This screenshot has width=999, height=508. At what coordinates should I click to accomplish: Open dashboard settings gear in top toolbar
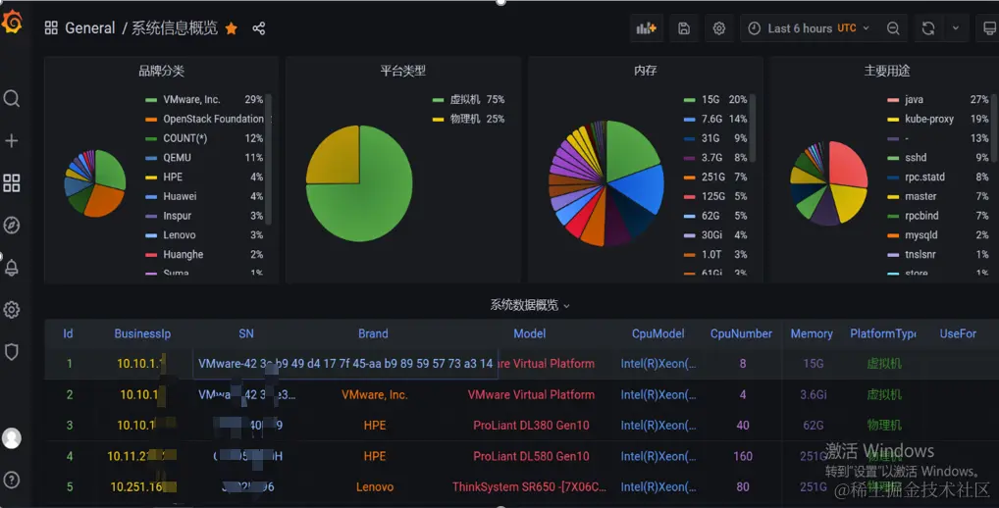(718, 28)
